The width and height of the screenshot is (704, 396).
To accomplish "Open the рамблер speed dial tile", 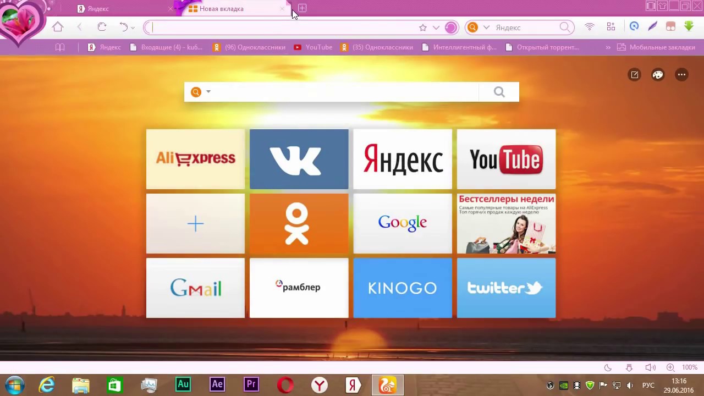I will coord(299,288).
